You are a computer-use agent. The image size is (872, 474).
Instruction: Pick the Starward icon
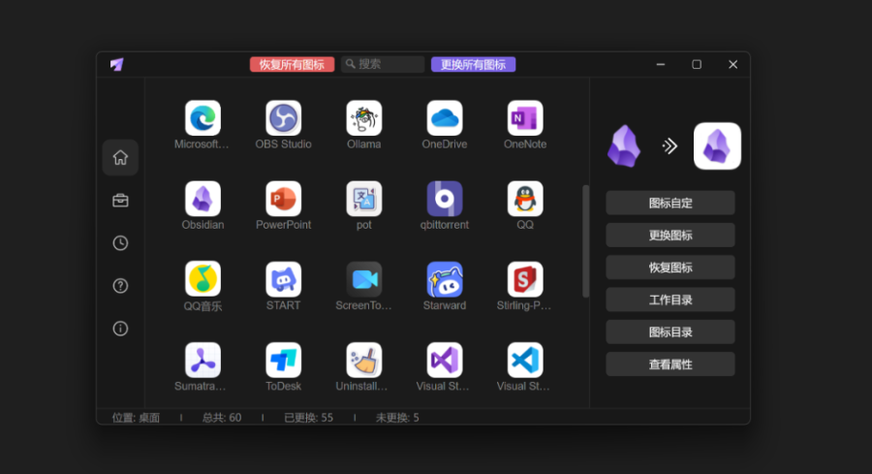(x=445, y=279)
